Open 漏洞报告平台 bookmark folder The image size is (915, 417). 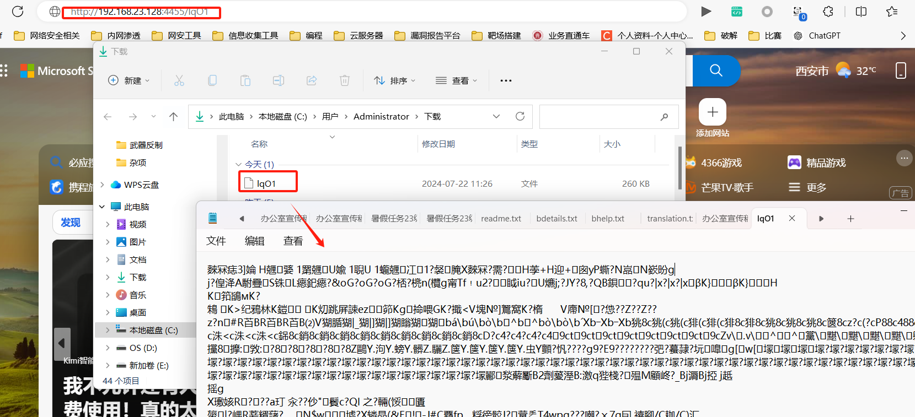click(x=427, y=36)
